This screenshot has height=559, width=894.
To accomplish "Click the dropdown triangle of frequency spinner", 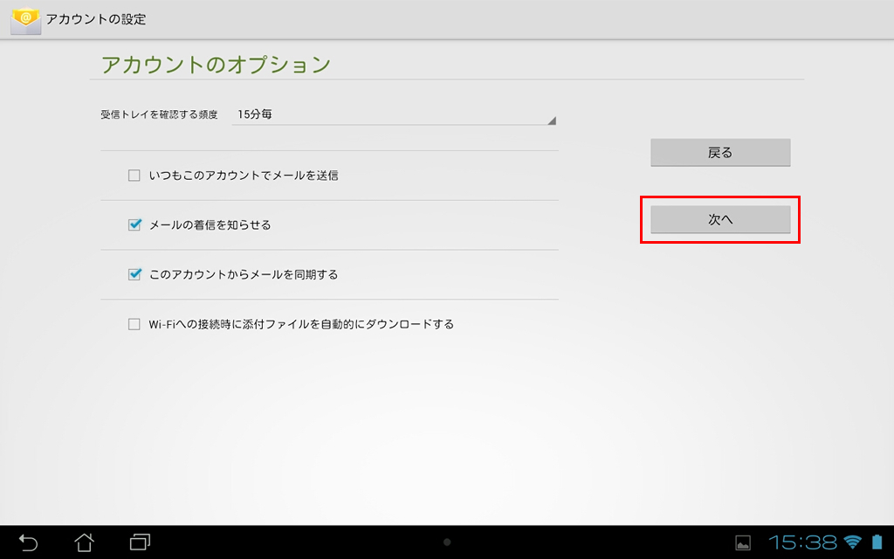I will tap(551, 121).
